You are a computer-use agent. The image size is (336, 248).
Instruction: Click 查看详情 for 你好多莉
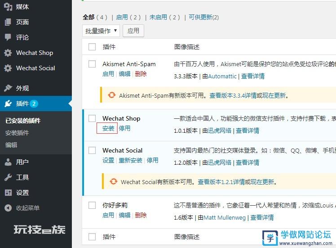tap(262, 217)
